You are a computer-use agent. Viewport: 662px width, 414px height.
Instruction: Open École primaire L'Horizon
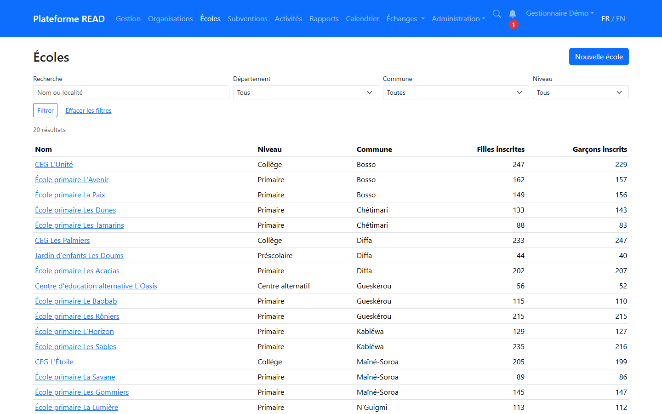[74, 332]
